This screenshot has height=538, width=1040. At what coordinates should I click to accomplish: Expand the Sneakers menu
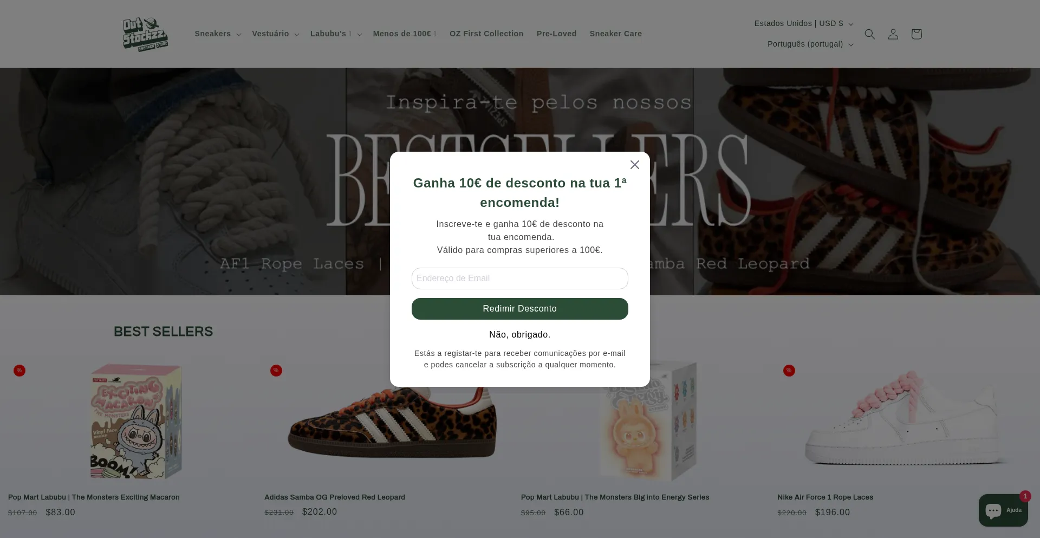pos(218,34)
